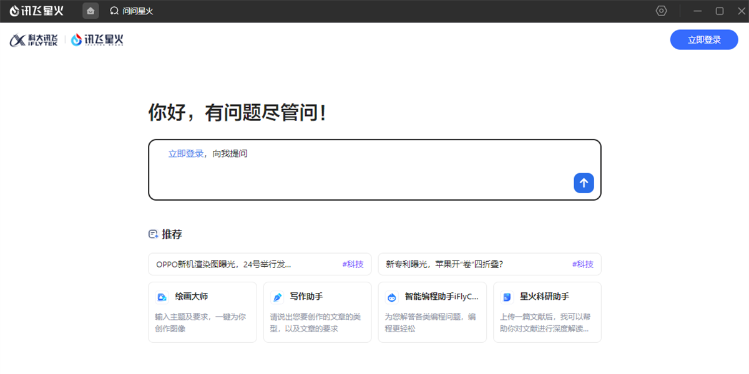Open the 新专利曝光 Apple folding card
Image resolution: width=749 pixels, height=374 pixels.
click(462, 264)
